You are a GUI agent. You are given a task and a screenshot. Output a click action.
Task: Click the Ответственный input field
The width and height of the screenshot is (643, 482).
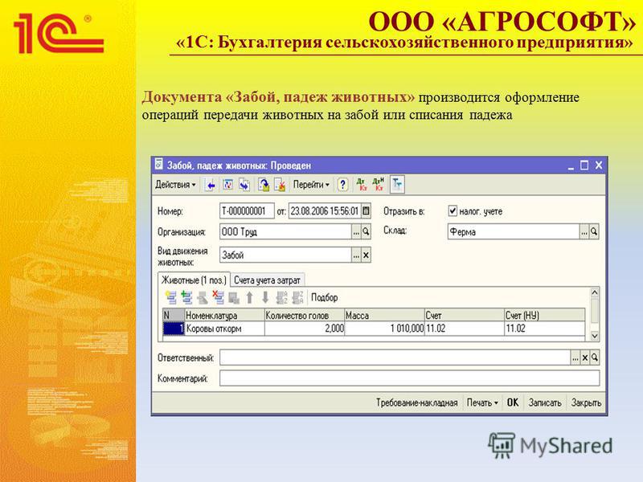[x=395, y=357]
